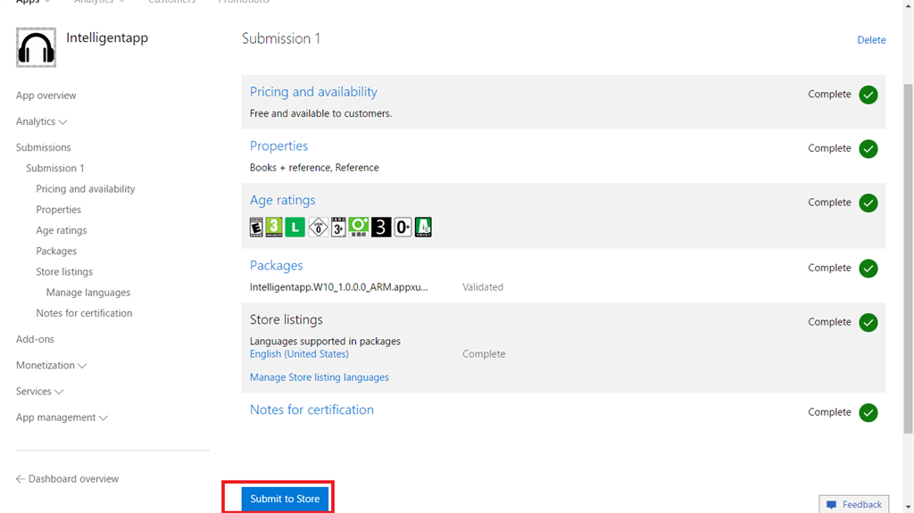This screenshot has width=914, height=513.
Task: Go to Properties in the sidebar
Action: tap(58, 210)
